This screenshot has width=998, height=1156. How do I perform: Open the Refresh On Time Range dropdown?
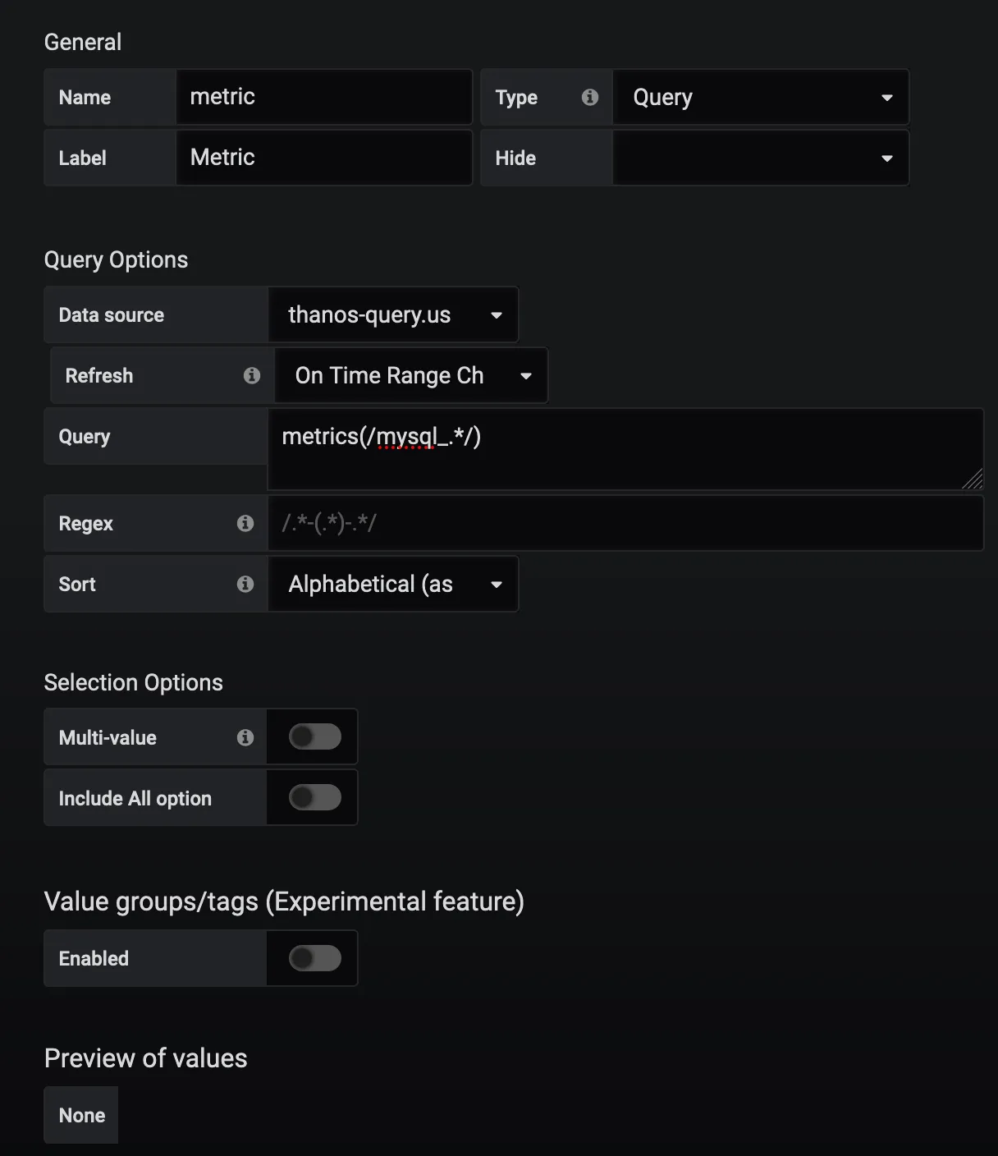point(410,375)
